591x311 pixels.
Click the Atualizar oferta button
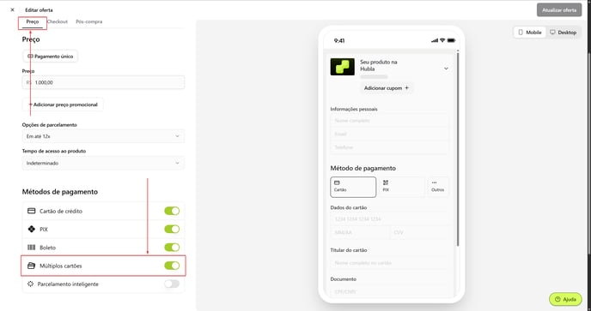tap(559, 10)
